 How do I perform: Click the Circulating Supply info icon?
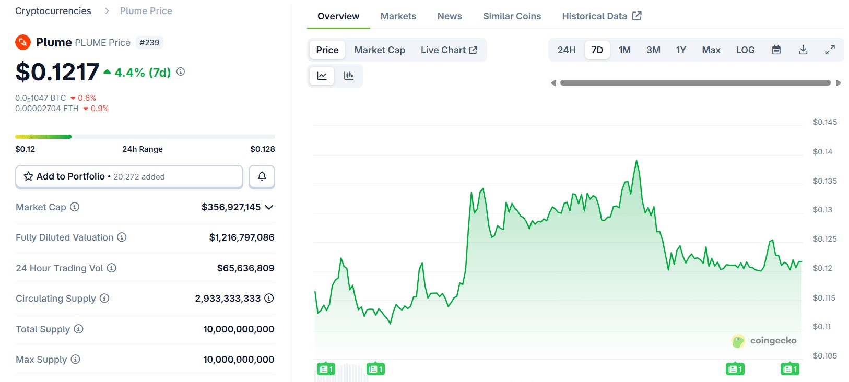pyautogui.click(x=104, y=299)
